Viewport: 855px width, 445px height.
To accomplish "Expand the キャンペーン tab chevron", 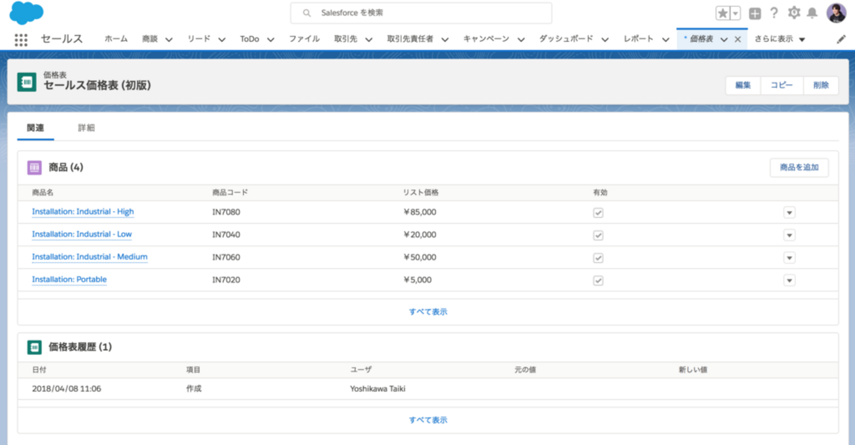I will coord(521,39).
